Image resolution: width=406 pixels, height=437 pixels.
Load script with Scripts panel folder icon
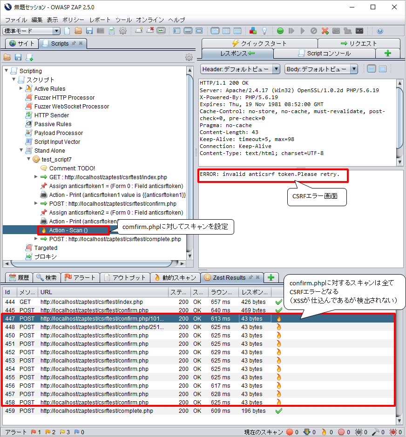(x=7, y=57)
